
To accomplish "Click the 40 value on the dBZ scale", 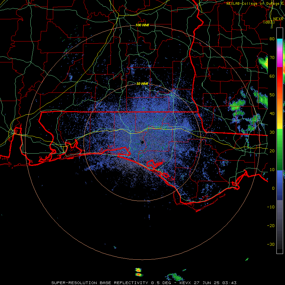I will tap(272, 114).
